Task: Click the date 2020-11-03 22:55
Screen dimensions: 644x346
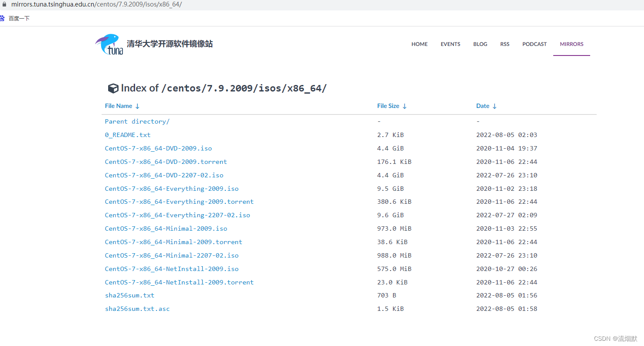Action: (507, 228)
